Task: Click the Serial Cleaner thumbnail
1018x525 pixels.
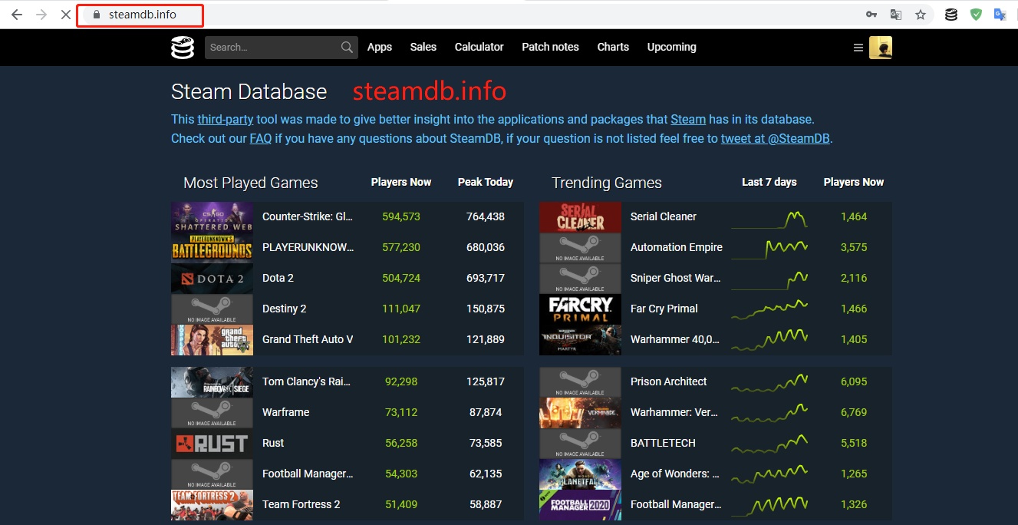Action: 581,217
